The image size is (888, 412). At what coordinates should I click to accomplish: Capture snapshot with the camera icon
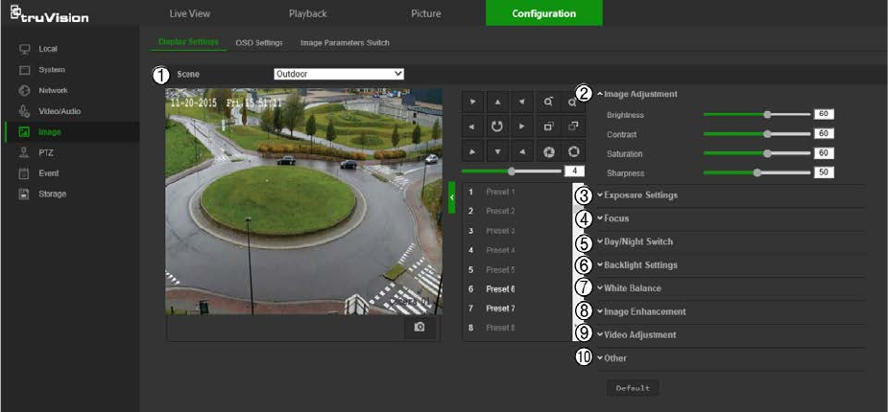tap(420, 327)
